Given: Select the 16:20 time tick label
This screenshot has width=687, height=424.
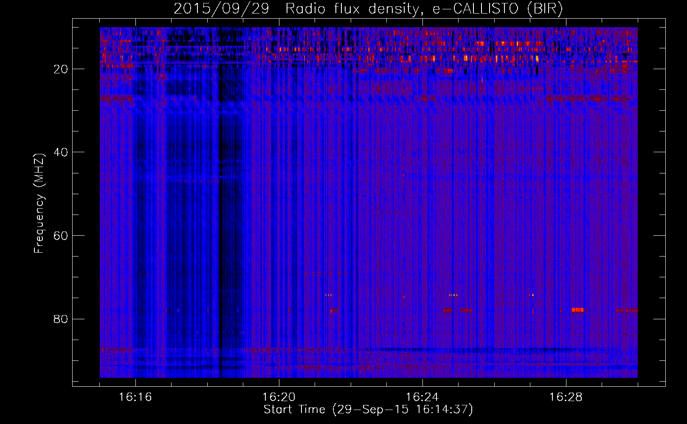Looking at the screenshot, I should coord(279,397).
